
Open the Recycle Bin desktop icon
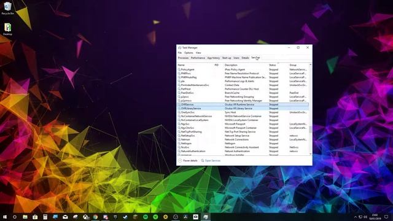coord(7,8)
